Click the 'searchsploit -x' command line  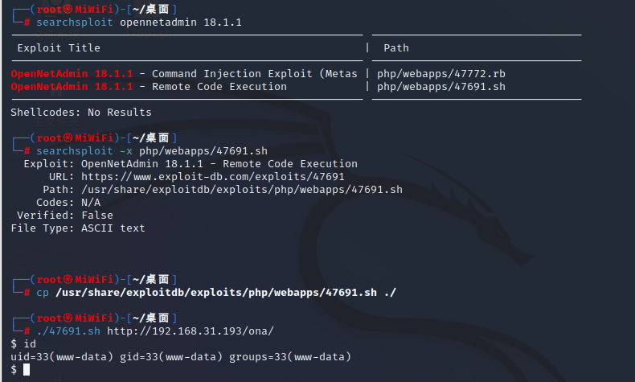(x=152, y=151)
